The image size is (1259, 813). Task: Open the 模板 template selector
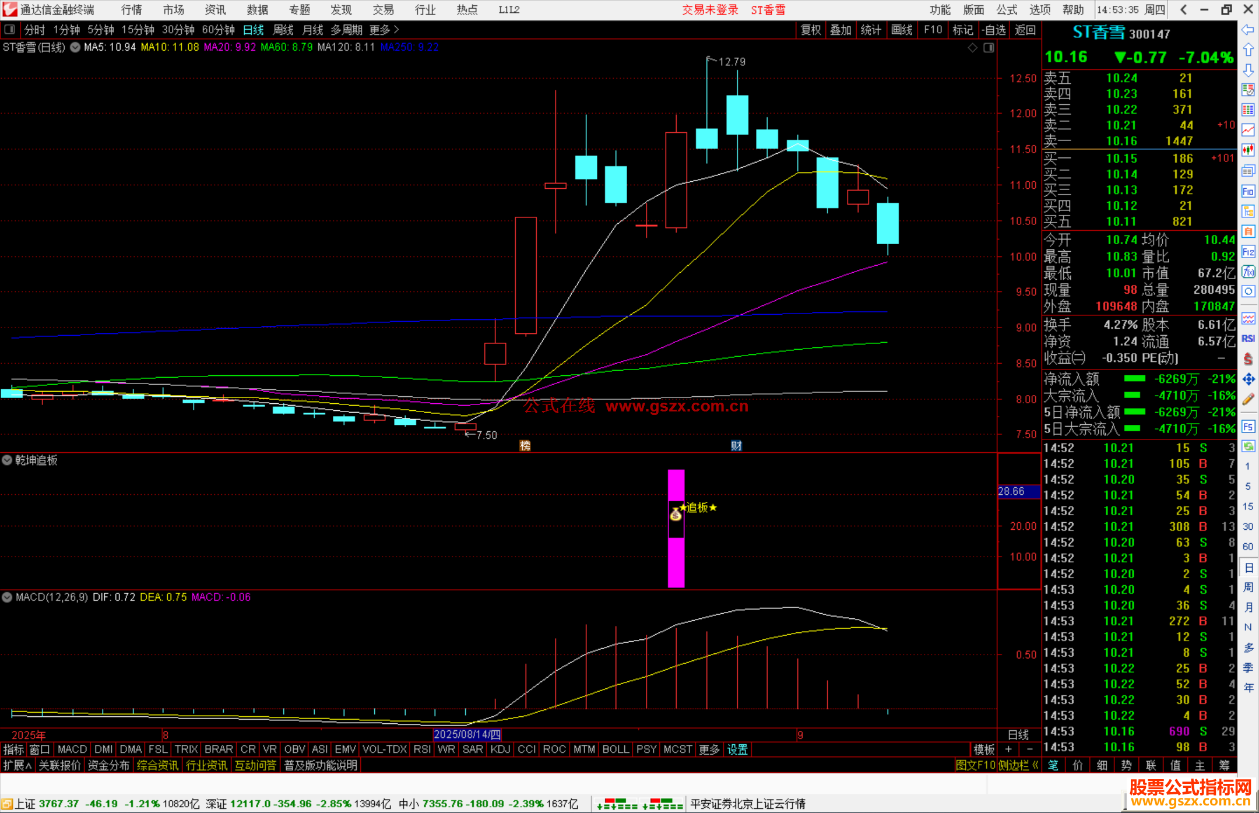(x=984, y=749)
